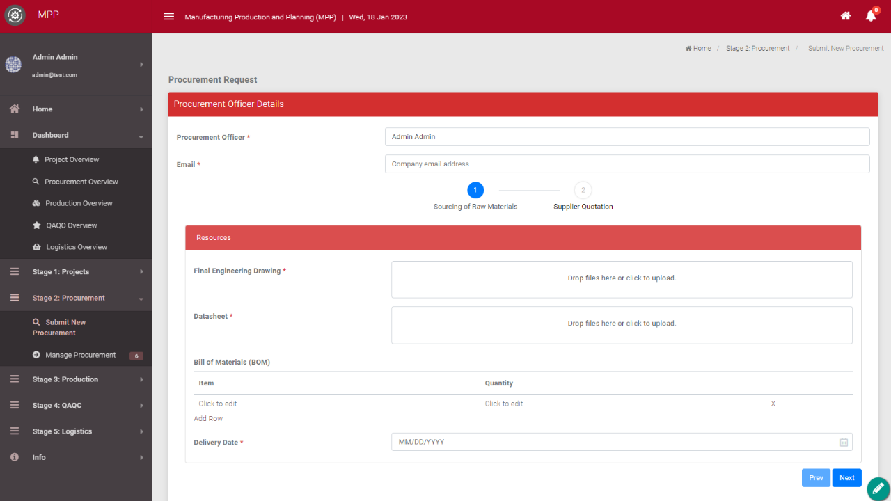Expand the Stage 3: Production section
Viewport: 891px width, 501px height.
coord(76,379)
